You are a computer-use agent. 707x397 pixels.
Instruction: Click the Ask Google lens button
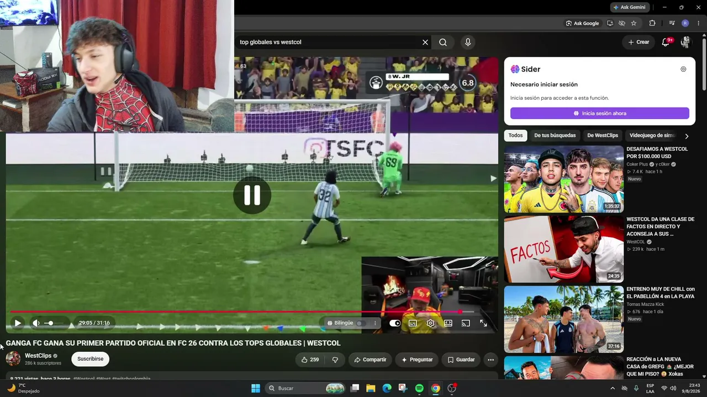pyautogui.click(x=582, y=23)
